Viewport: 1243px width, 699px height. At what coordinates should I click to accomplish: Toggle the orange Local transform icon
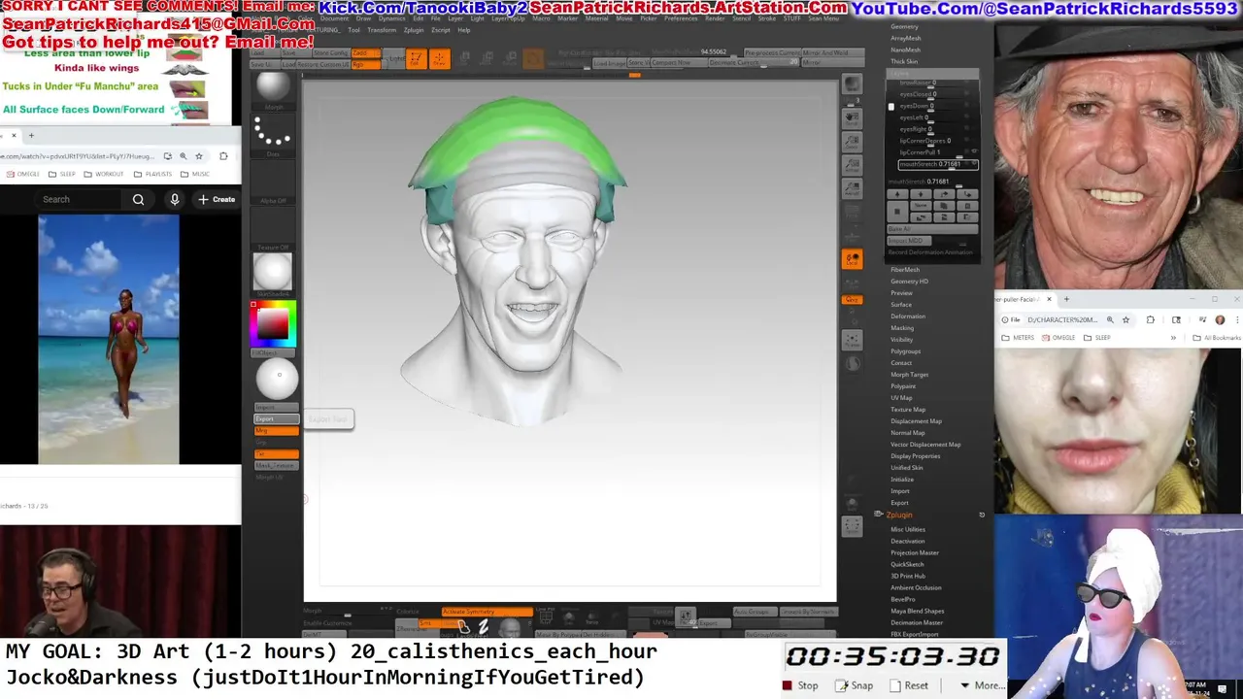coord(852,259)
